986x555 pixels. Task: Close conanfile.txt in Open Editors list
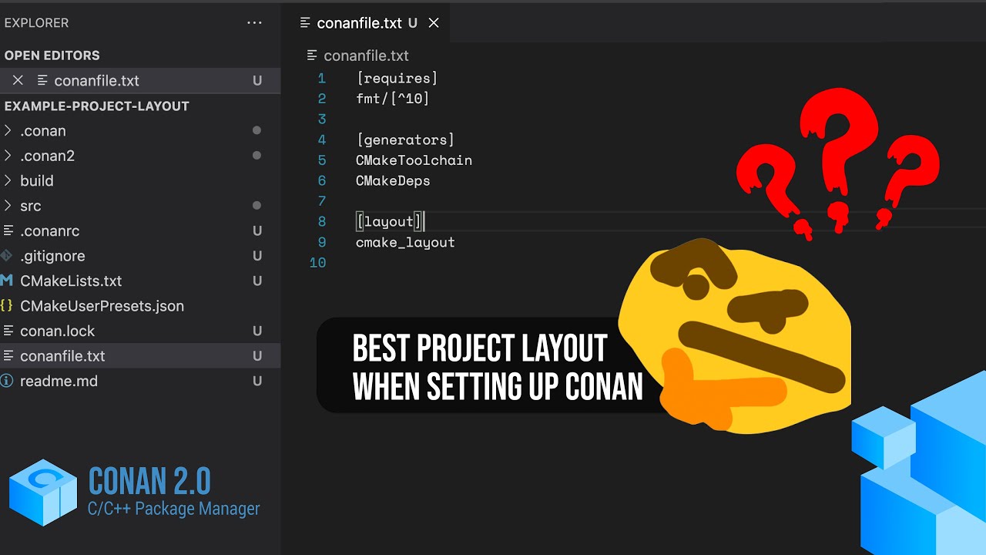[18, 80]
